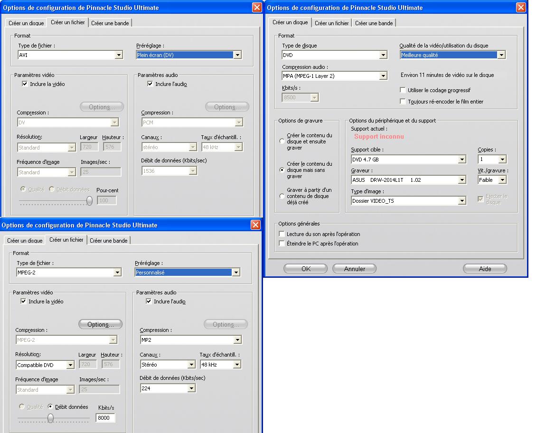536x433 pixels.
Task: Expand Type de fichier dropdown showing AVI
Action: coord(70,55)
